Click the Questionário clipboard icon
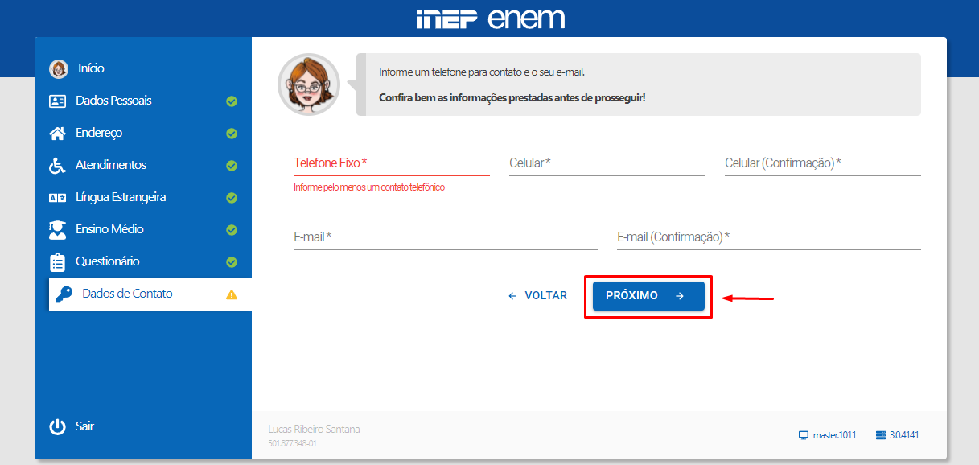The image size is (979, 465). pyautogui.click(x=57, y=262)
